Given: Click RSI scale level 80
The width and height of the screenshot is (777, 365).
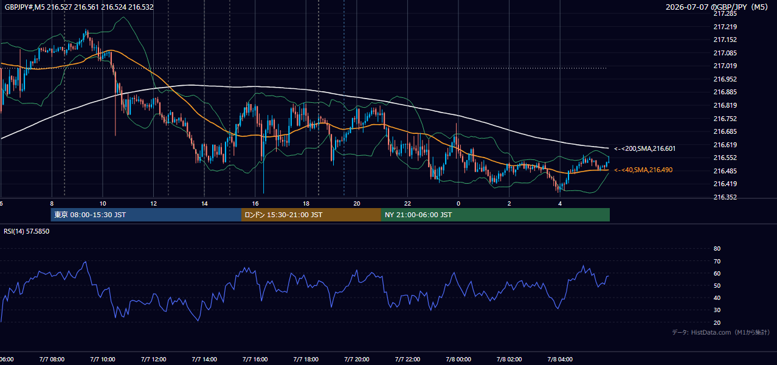Looking at the screenshot, I should (x=717, y=249).
